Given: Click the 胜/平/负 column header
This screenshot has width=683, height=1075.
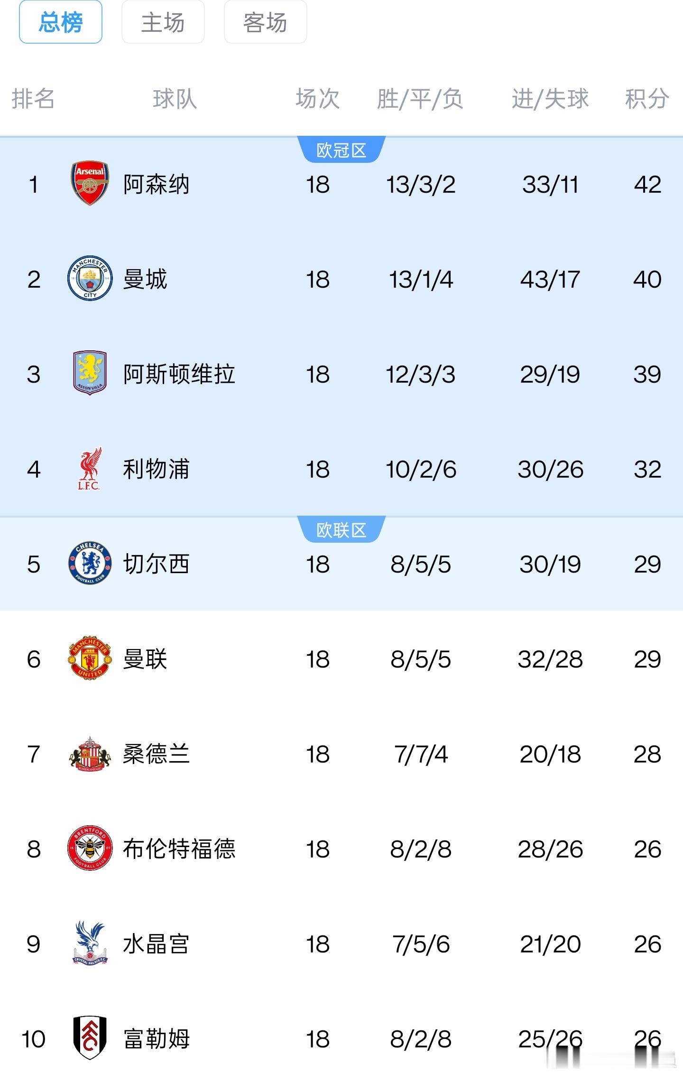Looking at the screenshot, I should point(420,99).
